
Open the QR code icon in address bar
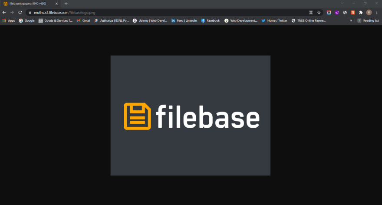click(311, 13)
